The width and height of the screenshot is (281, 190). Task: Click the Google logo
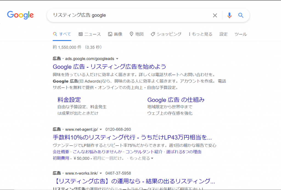coord(20,15)
